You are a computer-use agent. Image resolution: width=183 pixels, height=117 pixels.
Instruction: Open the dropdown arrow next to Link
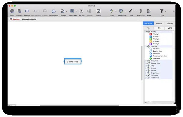pos(135,12)
